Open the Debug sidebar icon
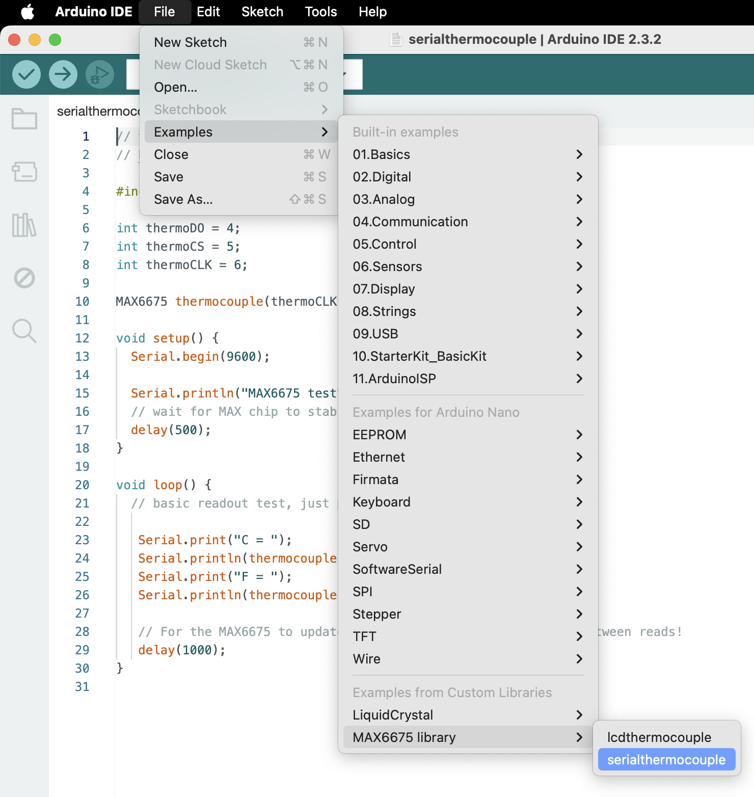754x797 pixels. 24,278
